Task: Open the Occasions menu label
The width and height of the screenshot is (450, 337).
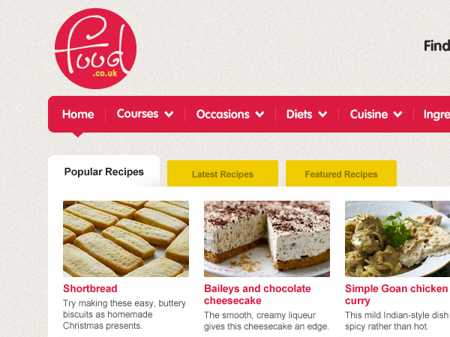Action: pos(223,114)
